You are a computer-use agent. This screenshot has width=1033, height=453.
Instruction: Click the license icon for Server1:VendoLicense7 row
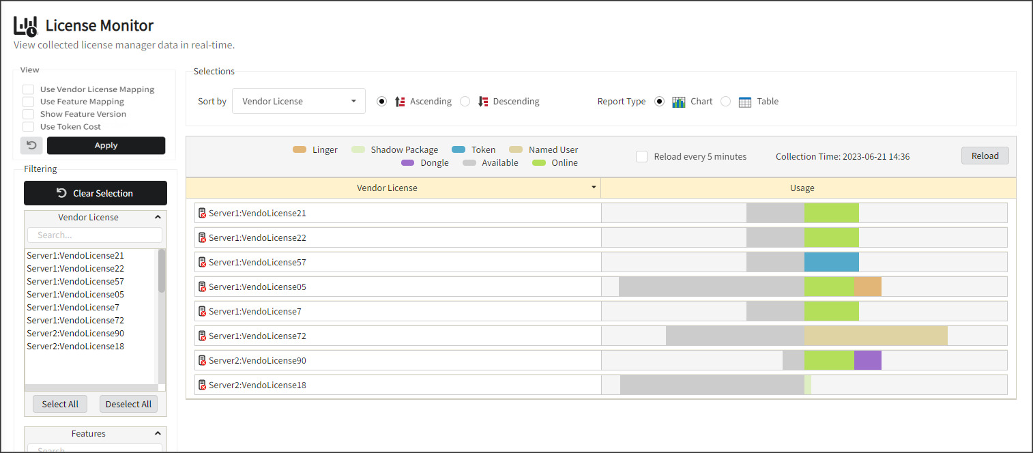(x=202, y=311)
